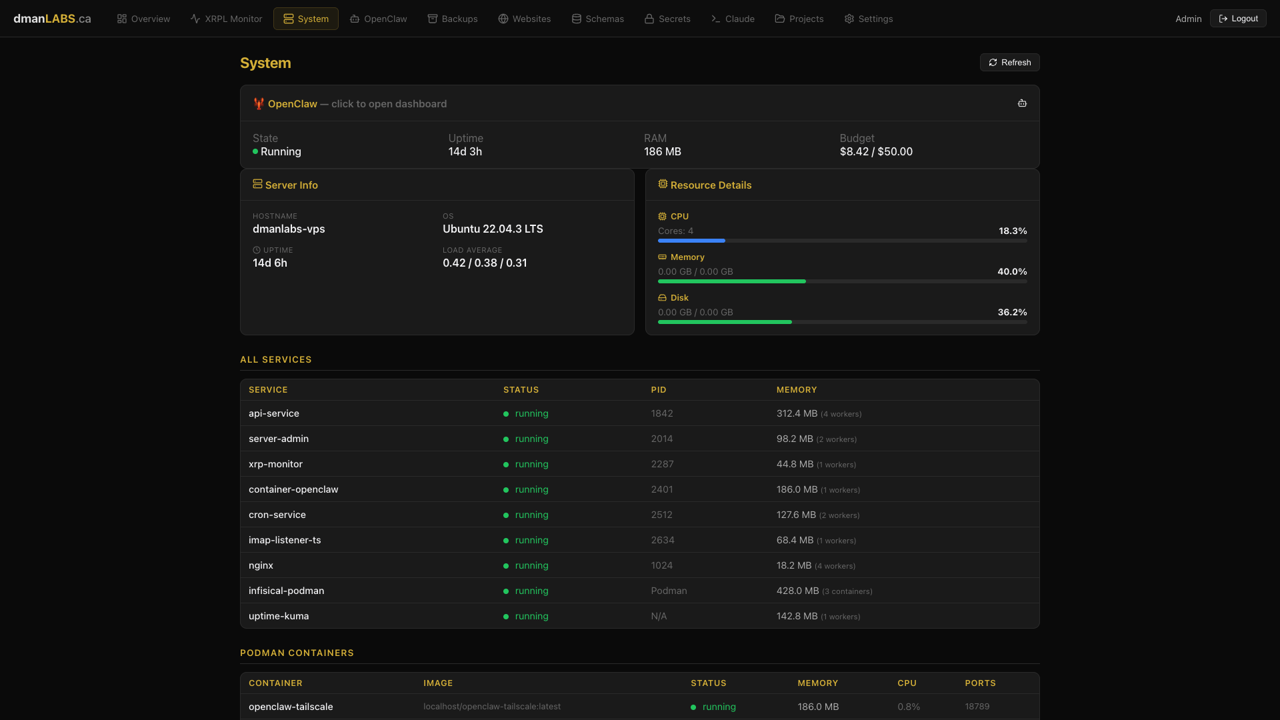Image resolution: width=1280 pixels, height=720 pixels.
Task: Click the Admin user label
Action: (1188, 19)
